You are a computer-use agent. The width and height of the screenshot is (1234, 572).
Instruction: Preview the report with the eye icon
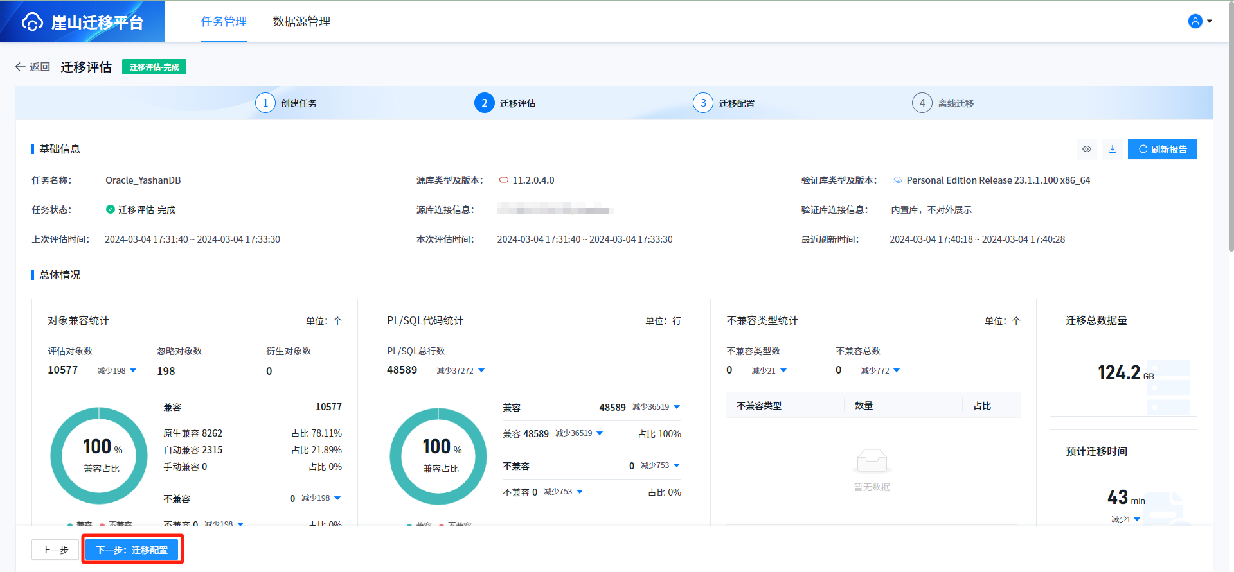point(1087,149)
